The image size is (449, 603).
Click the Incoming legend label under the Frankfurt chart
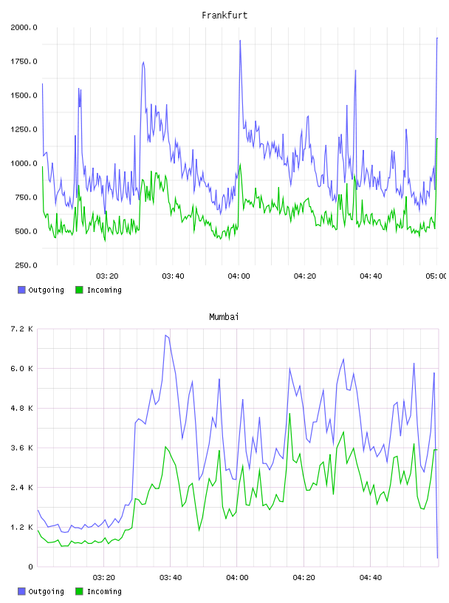pyautogui.click(x=104, y=290)
